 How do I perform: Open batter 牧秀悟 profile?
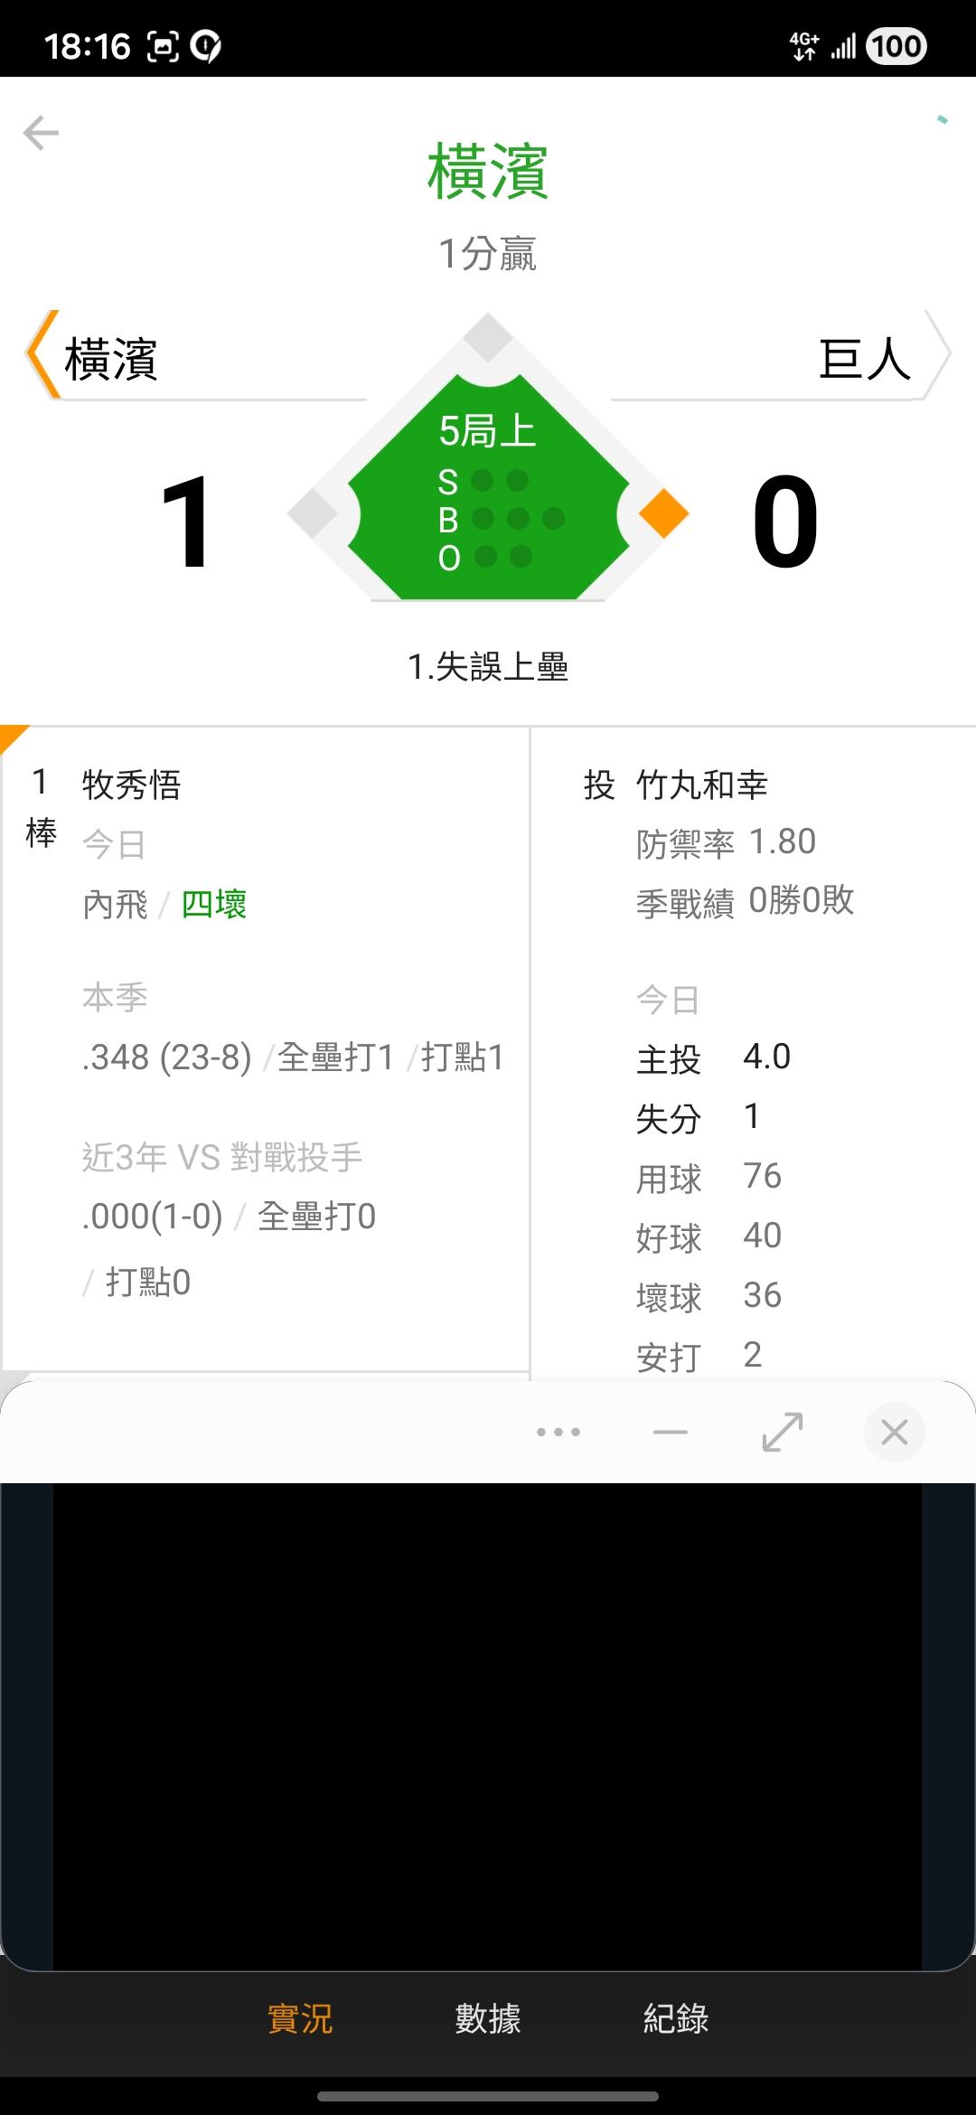pyautogui.click(x=132, y=785)
